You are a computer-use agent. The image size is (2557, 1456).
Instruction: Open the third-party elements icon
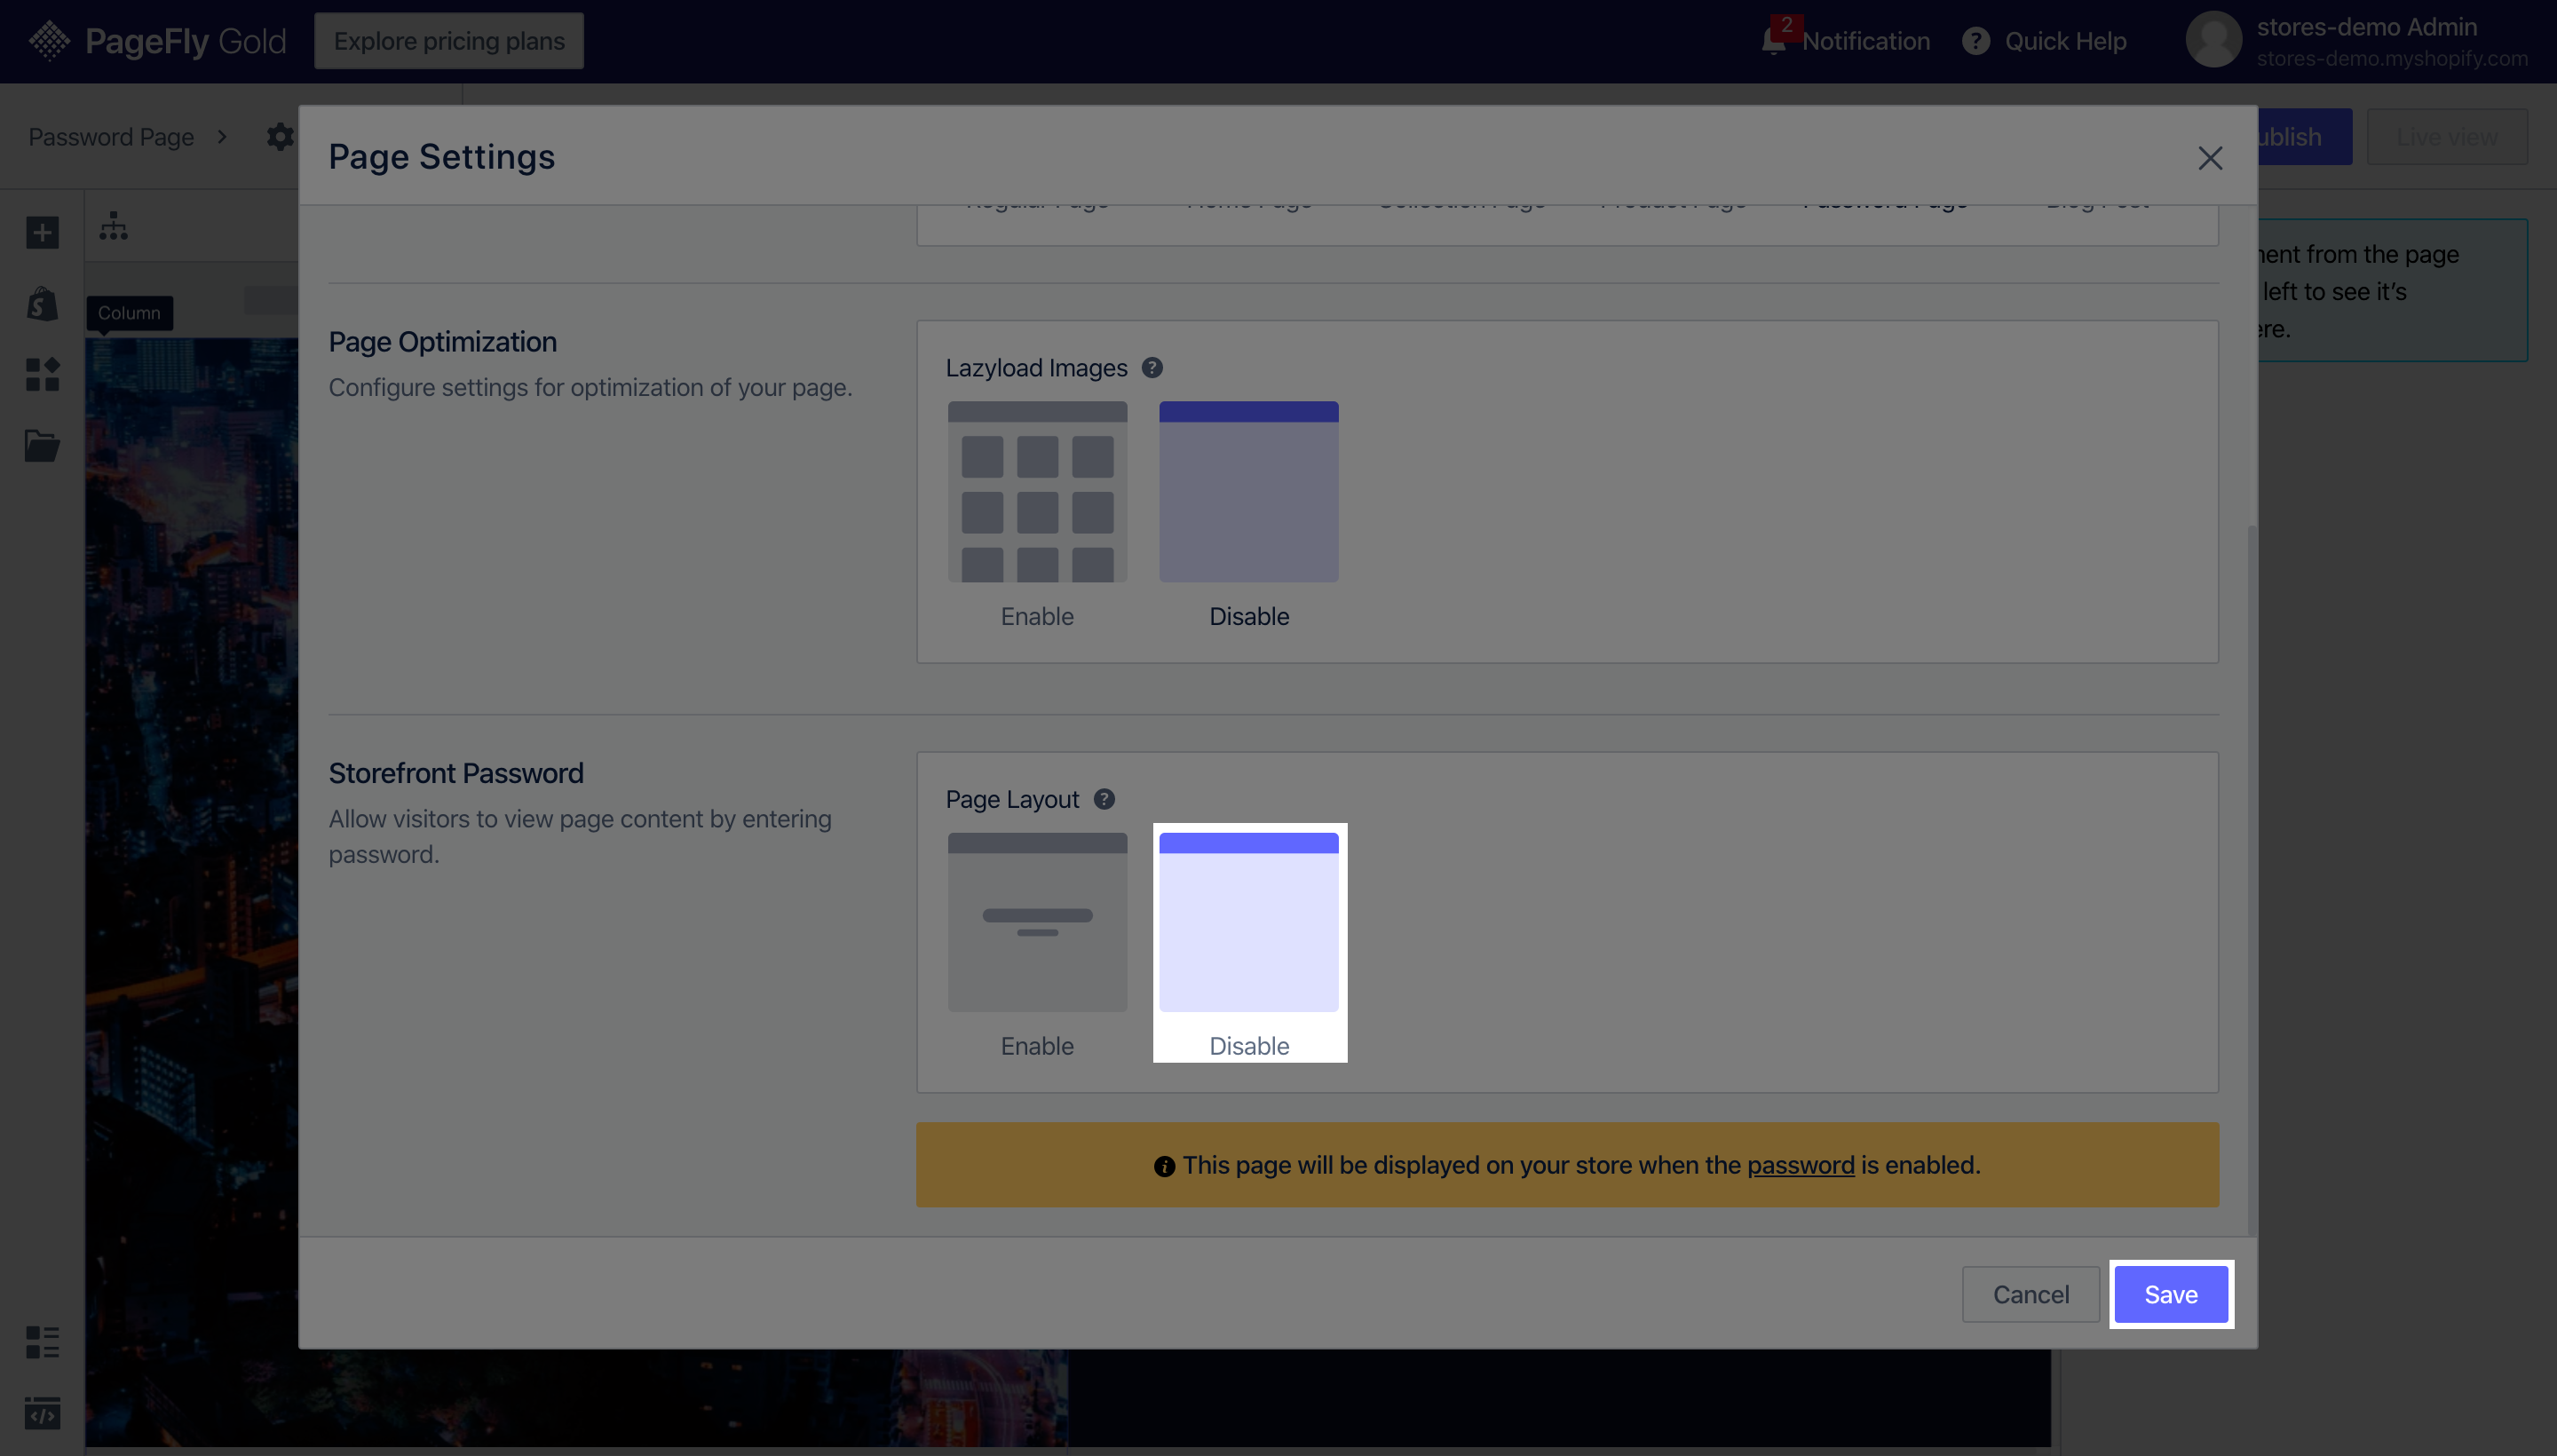[x=42, y=375]
